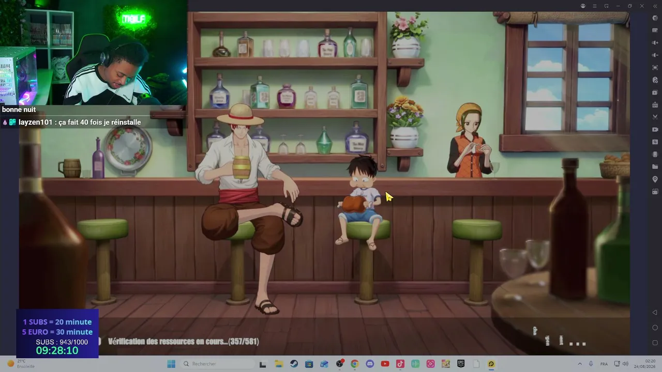Viewport: 662px width, 372px height.
Task: Click the microphone tray icon
Action: tap(591, 364)
